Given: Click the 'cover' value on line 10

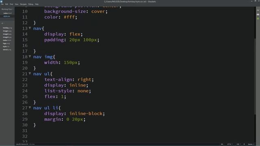Looking at the screenshot, I should [98, 11].
